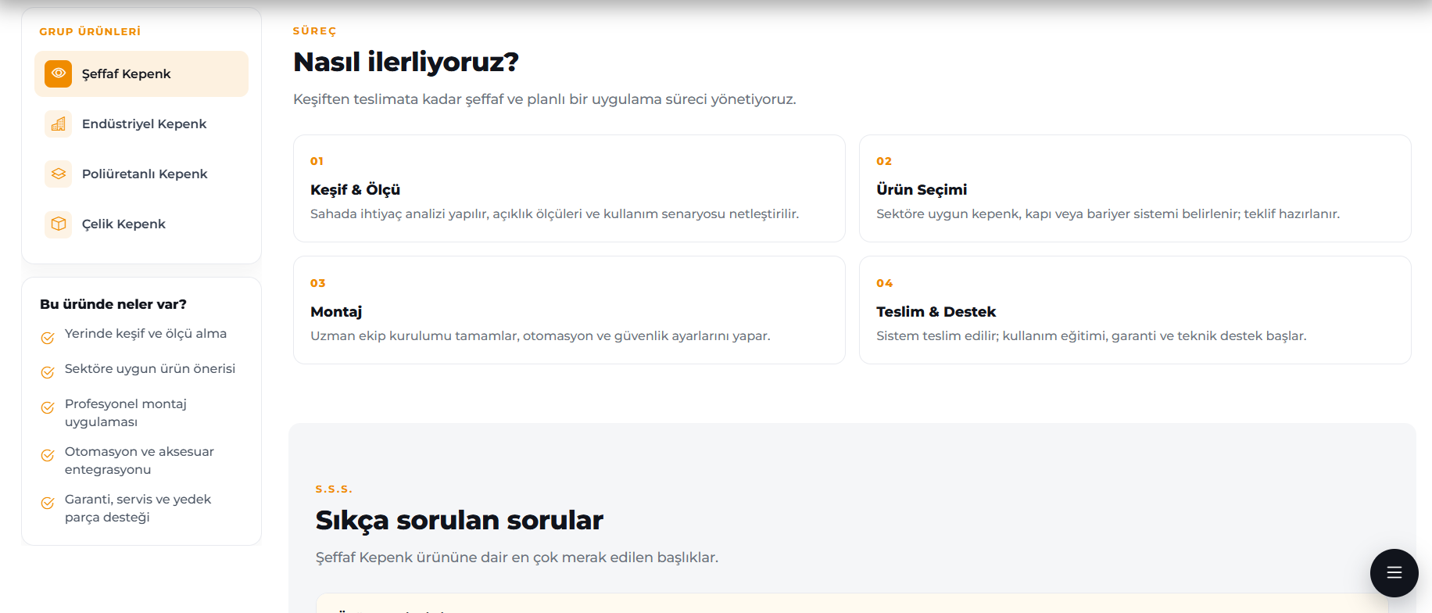Click the building icon beside Endüstriyel Kepenk
The image size is (1432, 613).
coord(59,124)
